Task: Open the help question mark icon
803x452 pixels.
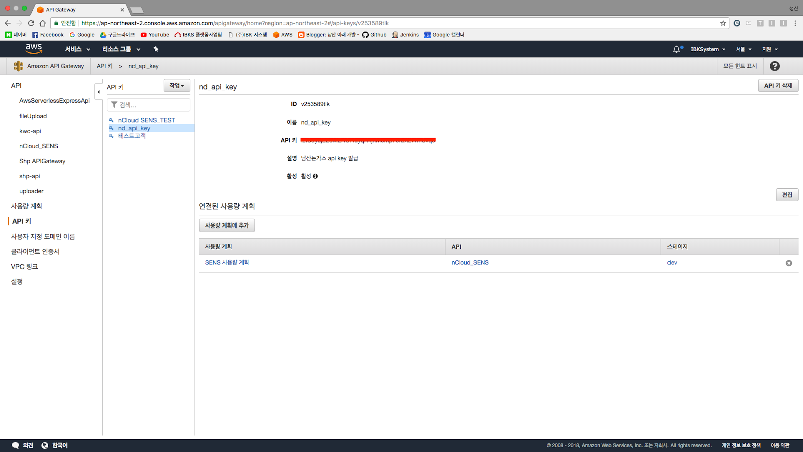Action: click(775, 66)
